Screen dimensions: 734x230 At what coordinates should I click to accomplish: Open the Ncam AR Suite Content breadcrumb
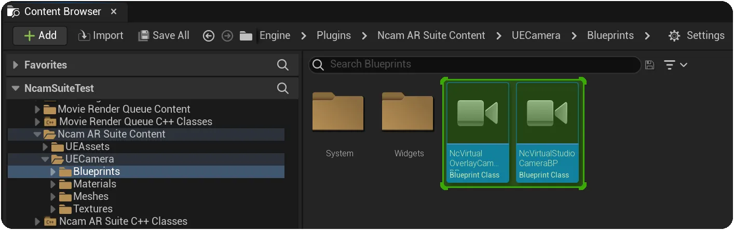[x=431, y=35]
